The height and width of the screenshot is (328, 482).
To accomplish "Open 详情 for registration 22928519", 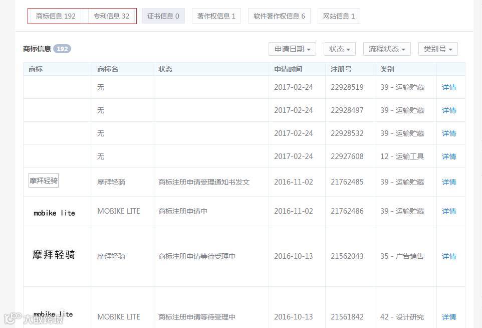I will (449, 87).
